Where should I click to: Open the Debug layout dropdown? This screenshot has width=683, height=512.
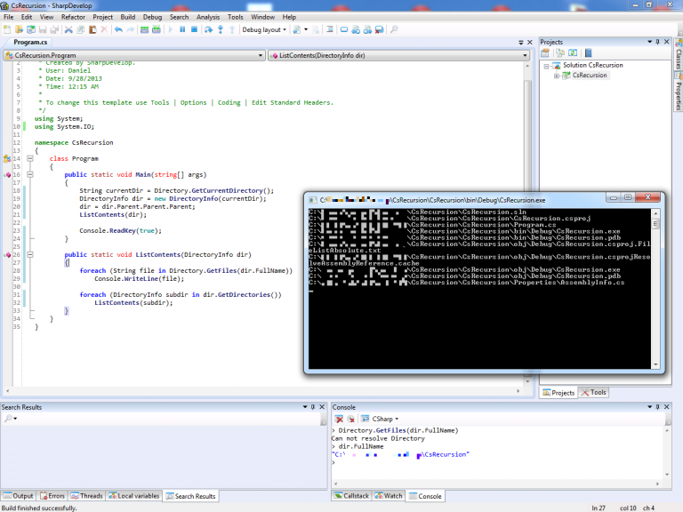click(265, 29)
